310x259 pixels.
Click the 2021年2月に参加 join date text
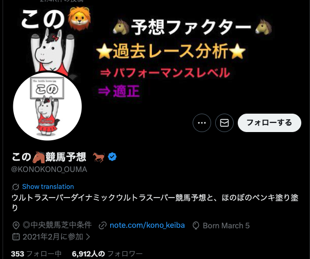pos(53,236)
